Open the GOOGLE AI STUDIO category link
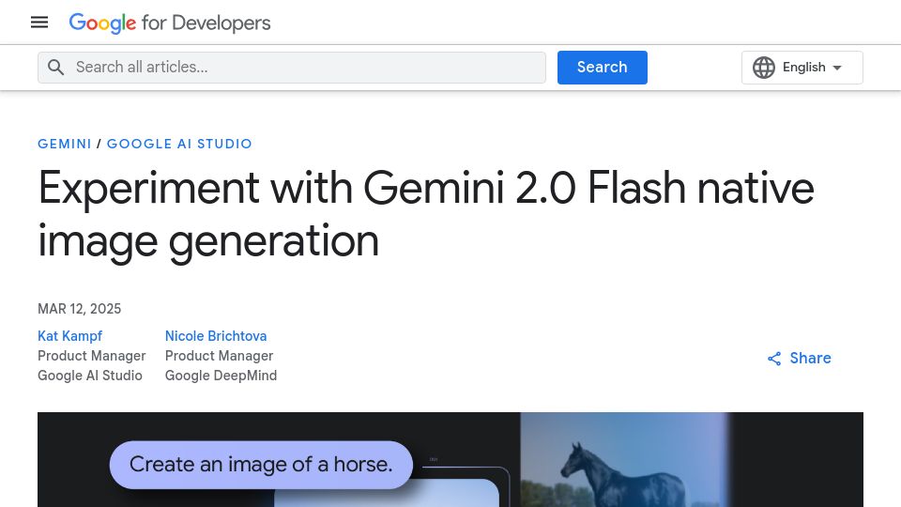The image size is (901, 507). click(179, 144)
